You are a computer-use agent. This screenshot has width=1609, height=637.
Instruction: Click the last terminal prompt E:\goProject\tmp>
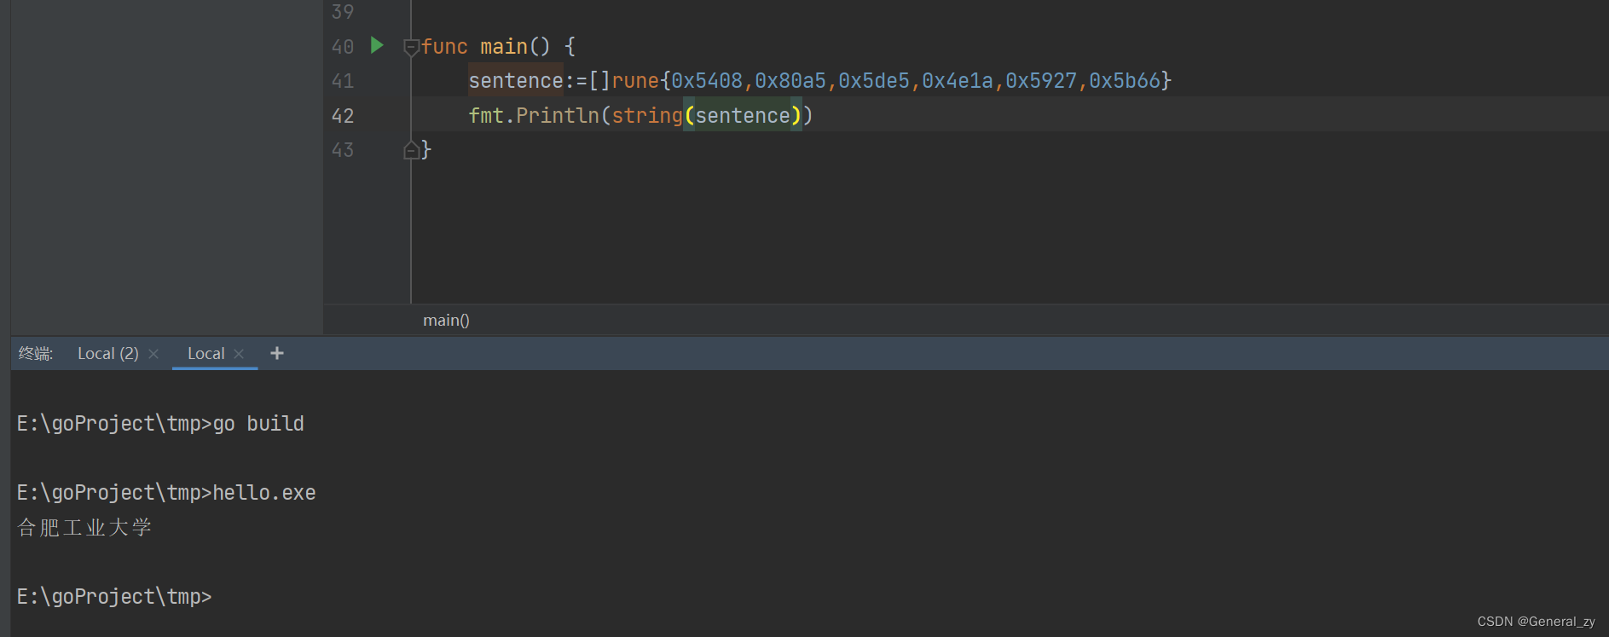[114, 597]
